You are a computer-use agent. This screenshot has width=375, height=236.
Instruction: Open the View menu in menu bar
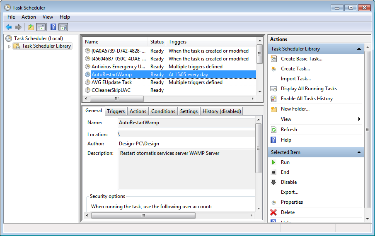[48, 17]
